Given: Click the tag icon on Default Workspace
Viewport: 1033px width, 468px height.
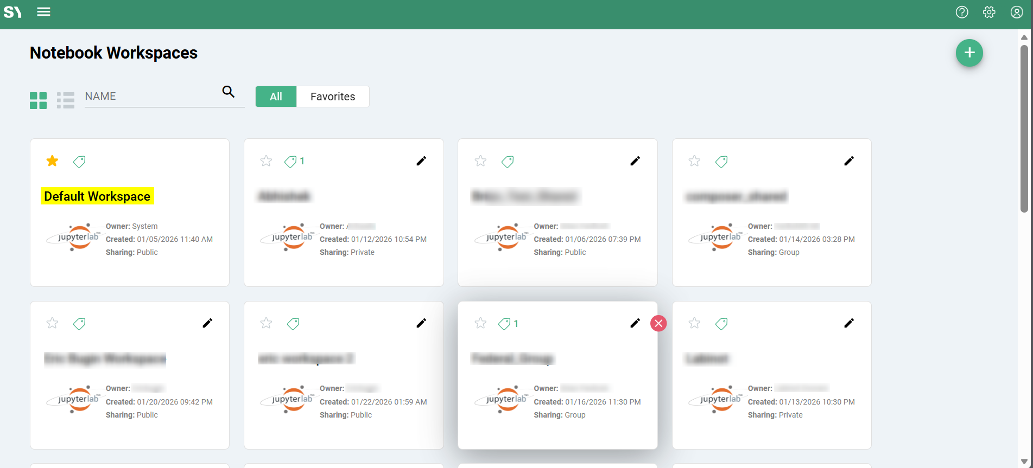Looking at the screenshot, I should pos(79,162).
